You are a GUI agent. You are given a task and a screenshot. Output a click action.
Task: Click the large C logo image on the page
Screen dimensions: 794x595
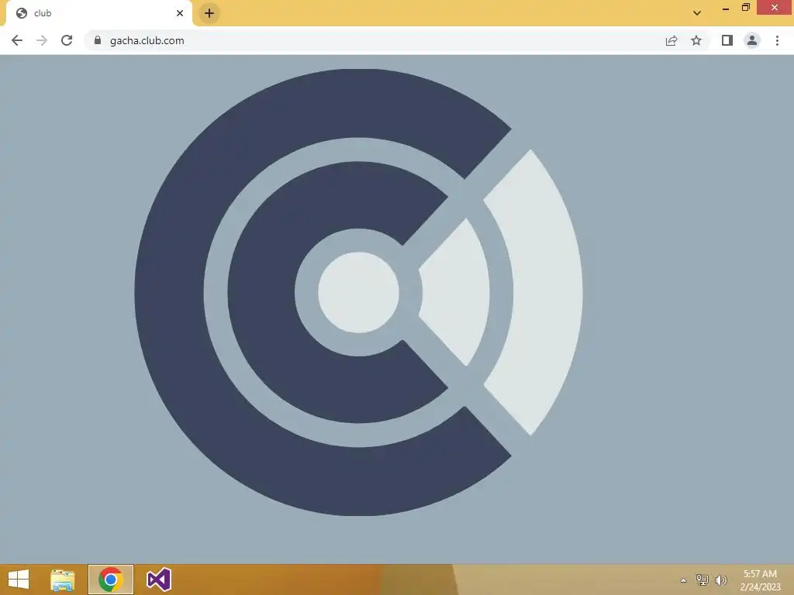coord(358,292)
